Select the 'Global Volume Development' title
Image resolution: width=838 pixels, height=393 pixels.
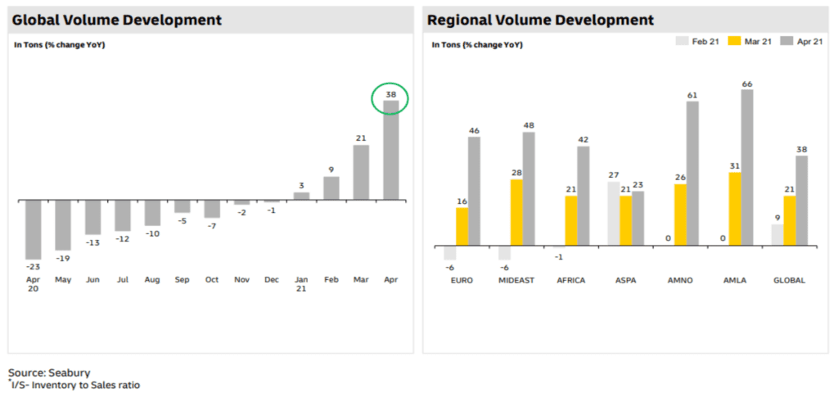click(116, 20)
